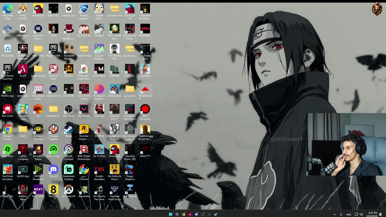Open the Microsoft Edge desktop shortcut

pos(8,11)
